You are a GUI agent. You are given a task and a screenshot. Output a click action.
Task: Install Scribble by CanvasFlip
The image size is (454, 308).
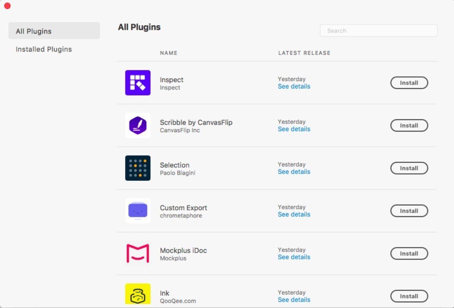409,125
